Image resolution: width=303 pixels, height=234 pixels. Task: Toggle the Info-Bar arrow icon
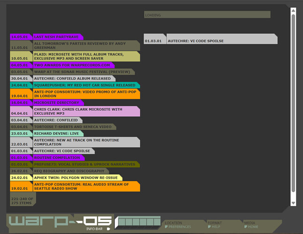109,229
